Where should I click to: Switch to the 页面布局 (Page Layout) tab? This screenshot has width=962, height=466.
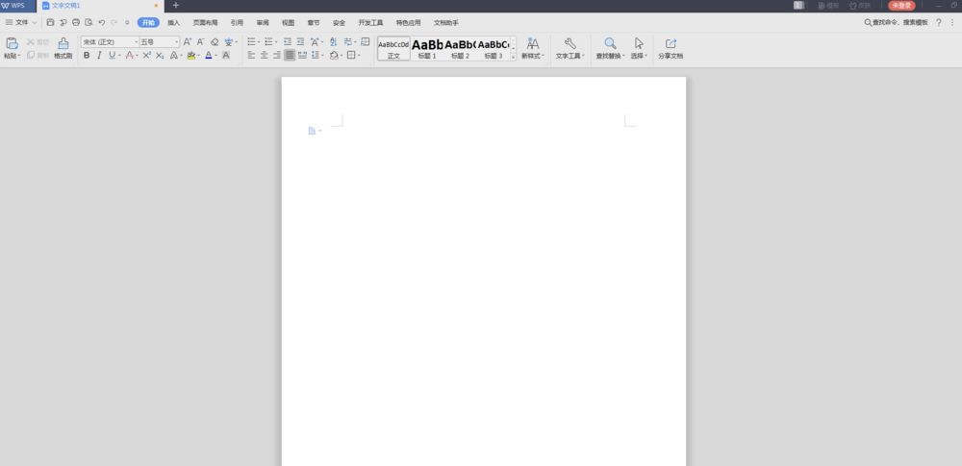pyautogui.click(x=206, y=23)
